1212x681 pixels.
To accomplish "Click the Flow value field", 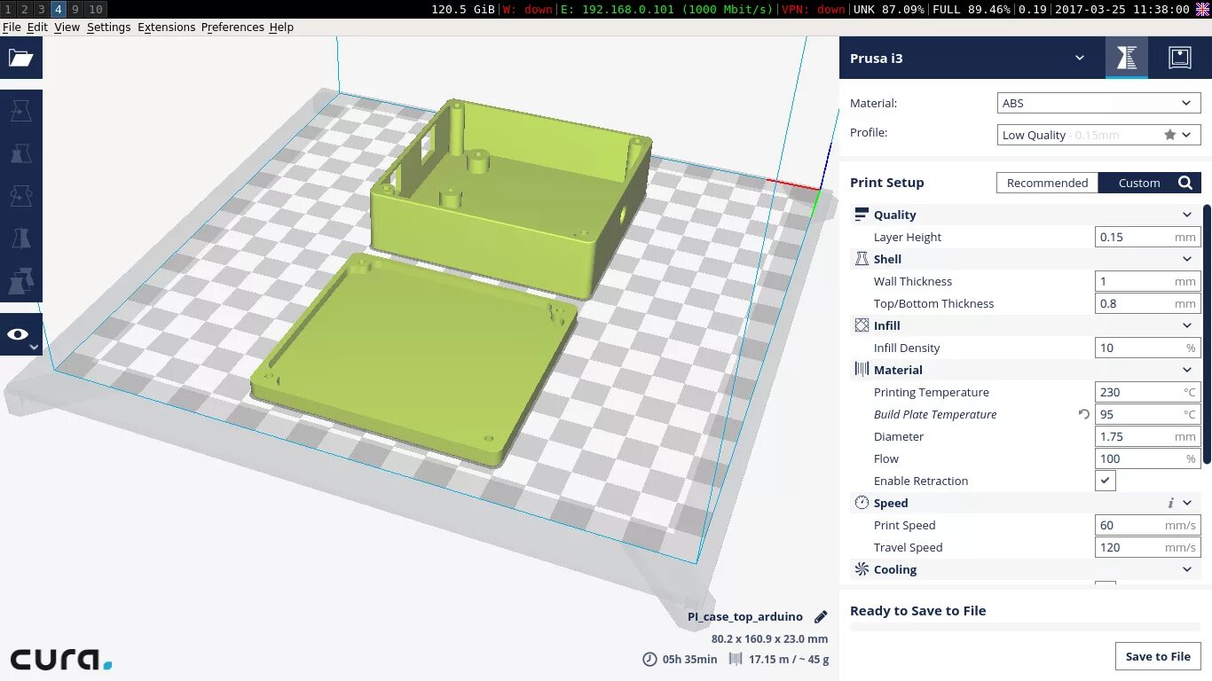I will pyautogui.click(x=1148, y=458).
